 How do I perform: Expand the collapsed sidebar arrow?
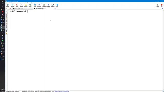coord(7,11)
